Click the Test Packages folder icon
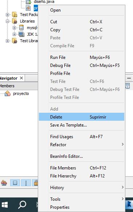Screen dimensions: 133x212 [15, 15]
